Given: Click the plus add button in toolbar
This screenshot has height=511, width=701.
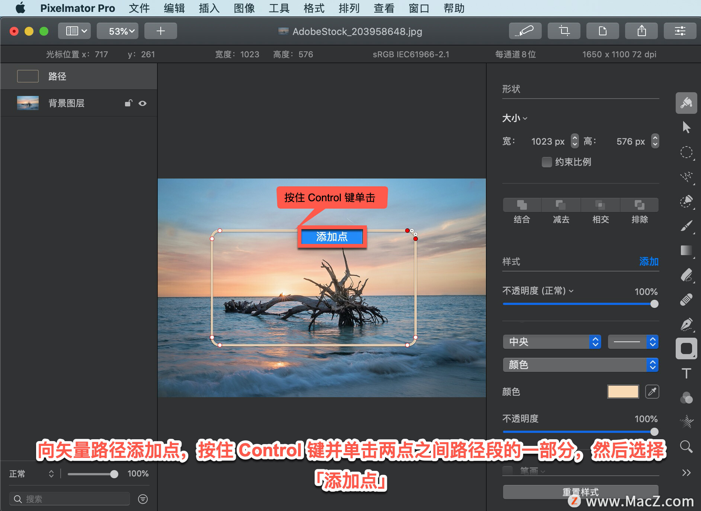Looking at the screenshot, I should (160, 31).
